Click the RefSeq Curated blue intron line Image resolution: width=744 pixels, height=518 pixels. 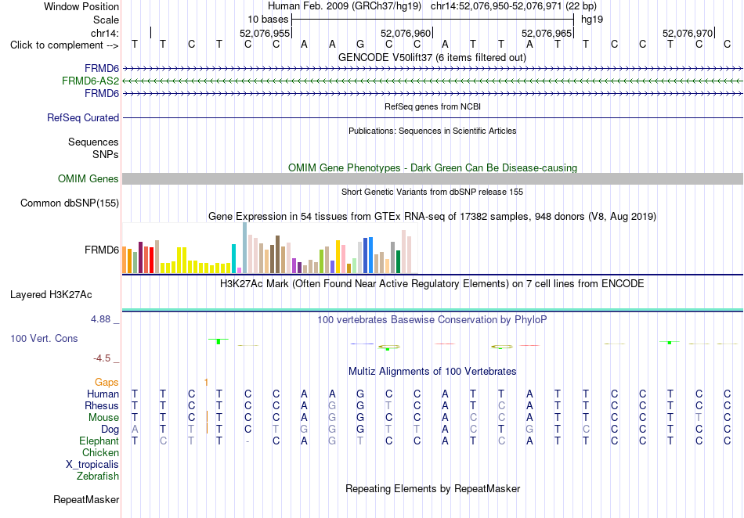(432, 117)
